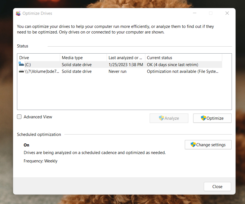Select the \\?\Volume{bde7... drive entry
The height and width of the screenshot is (204, 245).
click(x=42, y=71)
